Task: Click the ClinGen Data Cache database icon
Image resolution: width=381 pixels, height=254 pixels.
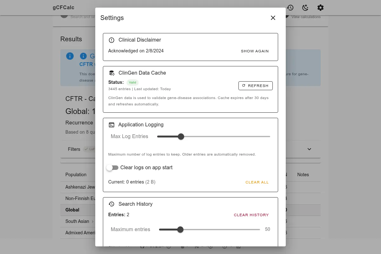Action: [112, 73]
